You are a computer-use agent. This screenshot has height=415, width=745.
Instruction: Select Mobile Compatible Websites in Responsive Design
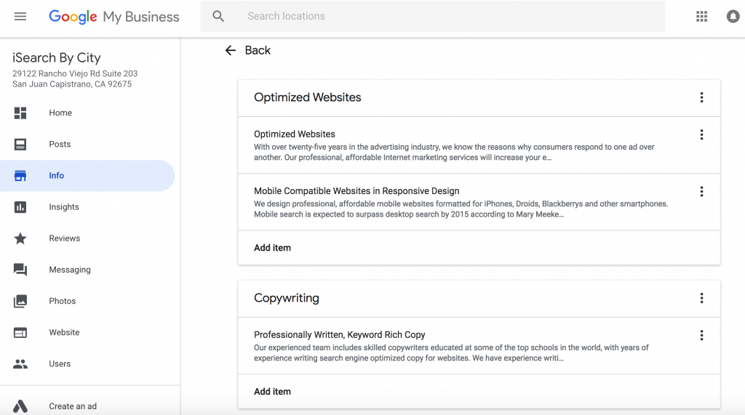point(356,191)
